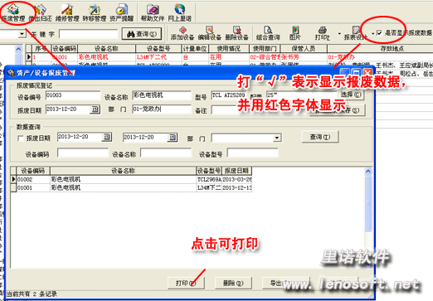433x301 pixels.
Task: Open the 维修管理 toolbar icon
Action: pos(67,13)
